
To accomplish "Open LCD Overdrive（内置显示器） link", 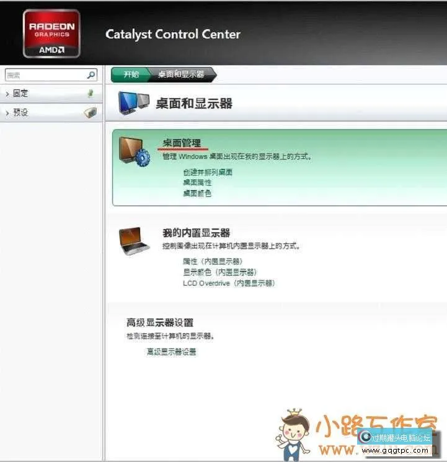I will coord(228,283).
